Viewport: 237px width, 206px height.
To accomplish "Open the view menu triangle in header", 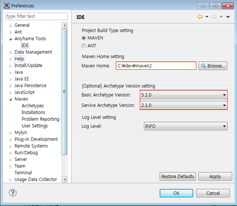I will tap(228, 17).
